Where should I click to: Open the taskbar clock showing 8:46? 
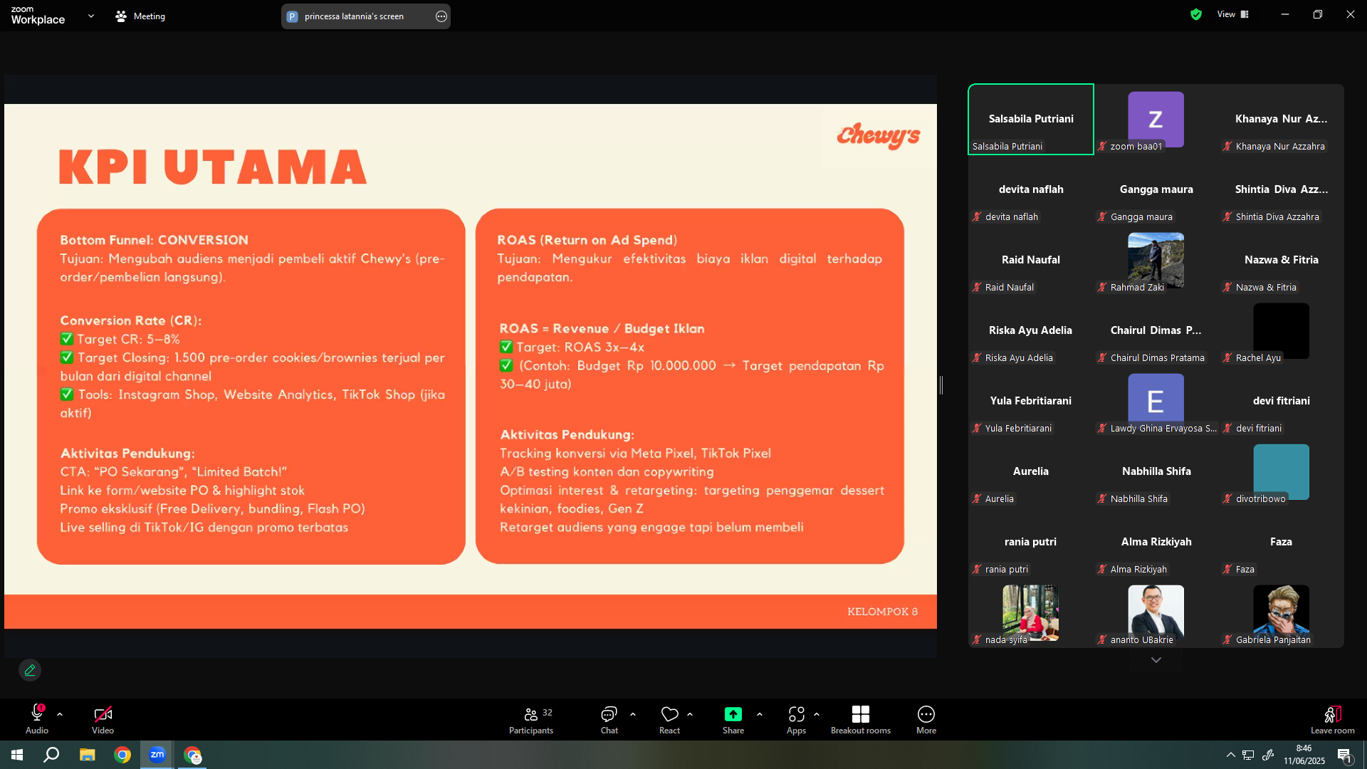pyautogui.click(x=1304, y=755)
